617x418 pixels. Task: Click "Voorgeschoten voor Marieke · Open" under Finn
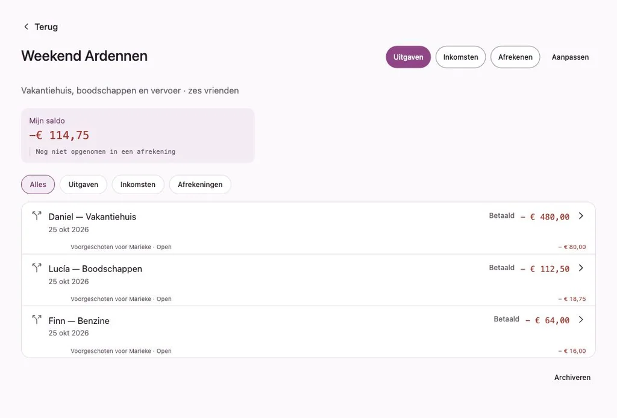tap(121, 351)
